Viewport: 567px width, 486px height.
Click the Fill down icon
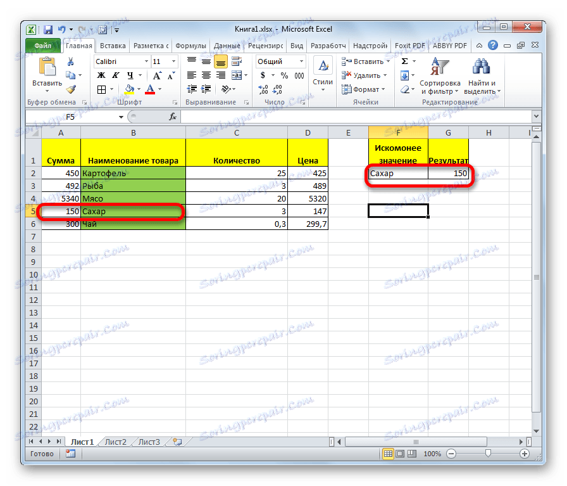404,75
